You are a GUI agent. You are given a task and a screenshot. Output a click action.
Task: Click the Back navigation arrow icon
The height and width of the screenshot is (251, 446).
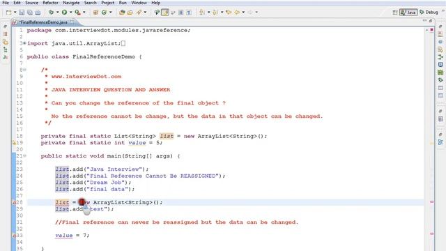(237, 13)
